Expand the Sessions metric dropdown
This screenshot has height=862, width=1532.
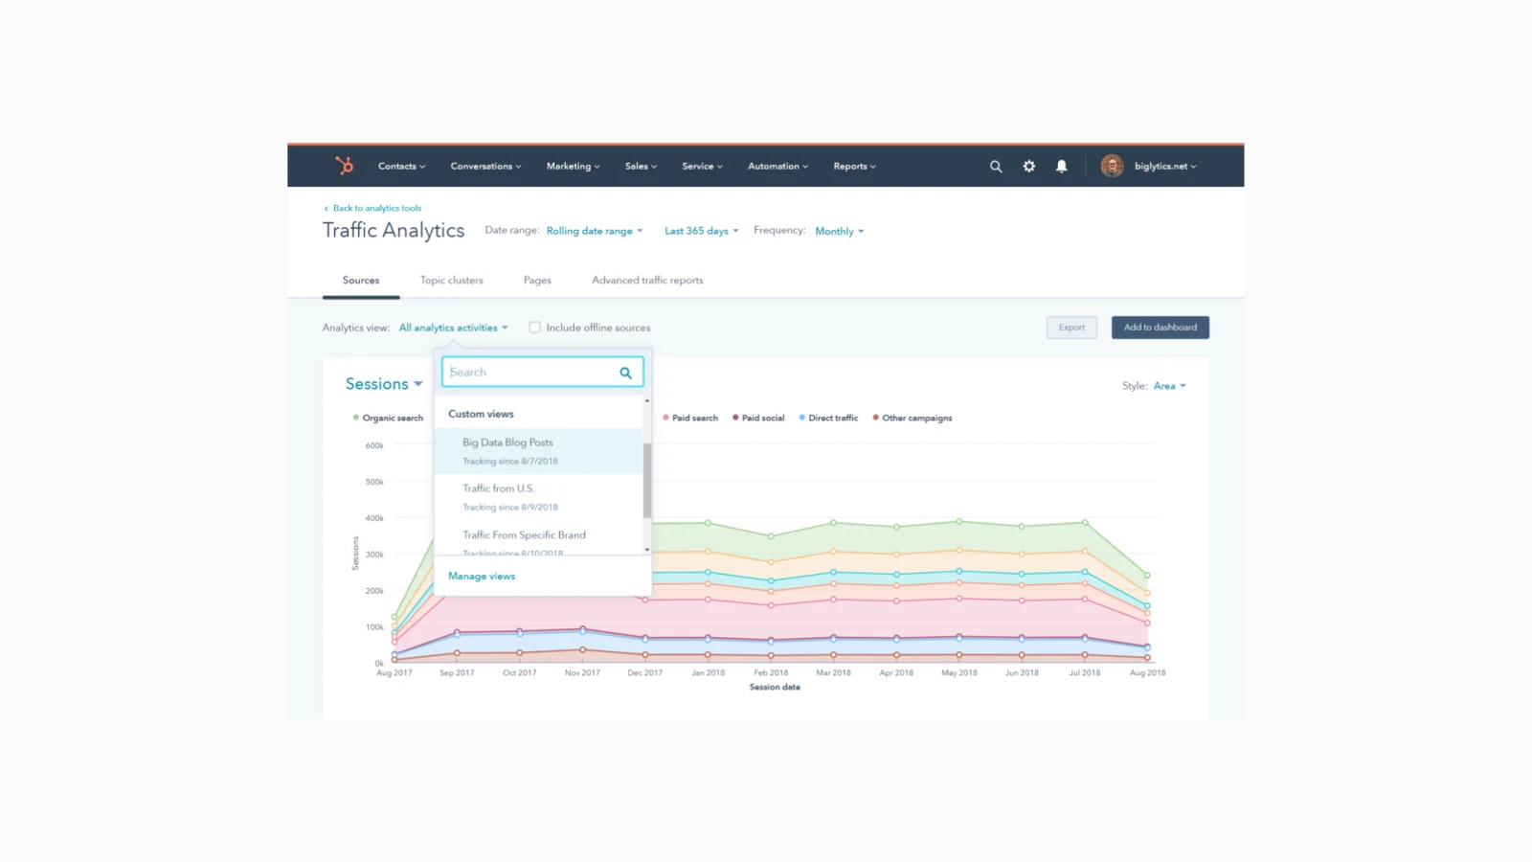(384, 384)
